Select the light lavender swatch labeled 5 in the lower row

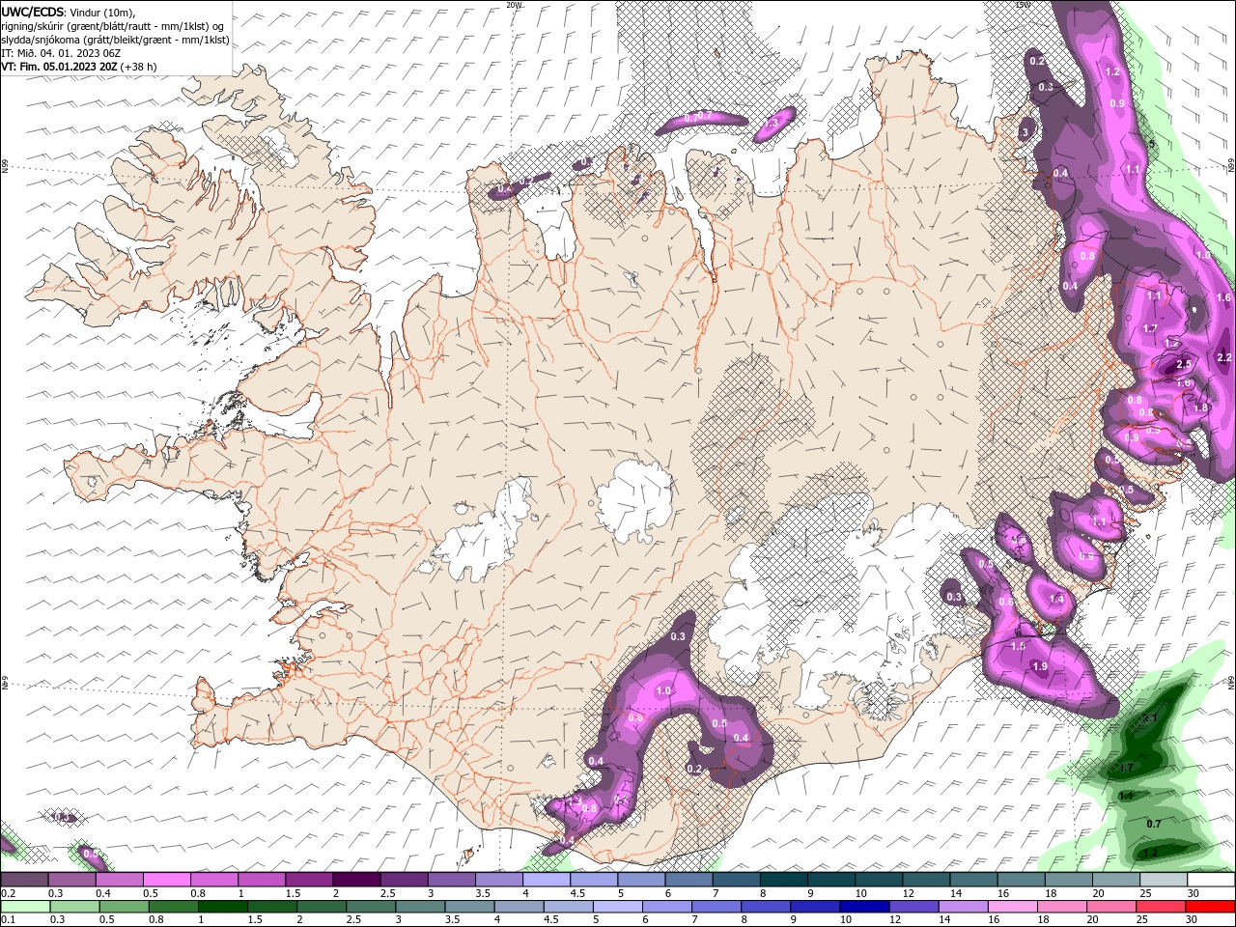coord(616,906)
